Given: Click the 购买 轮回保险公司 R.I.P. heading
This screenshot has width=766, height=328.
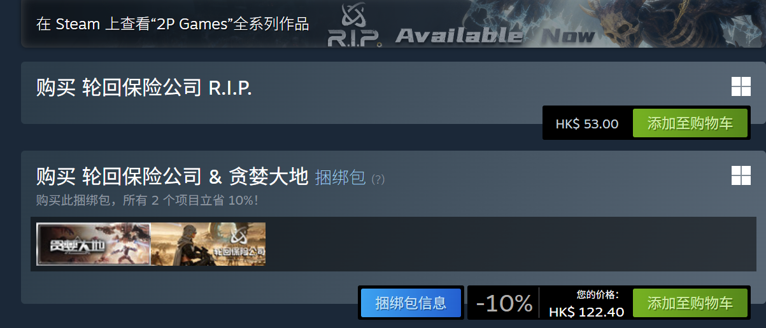Looking at the screenshot, I should click(144, 88).
